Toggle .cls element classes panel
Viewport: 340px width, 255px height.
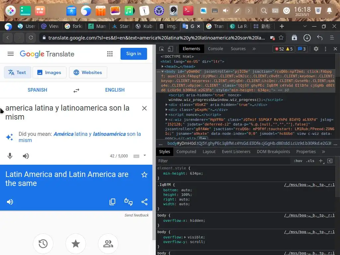coord(310,161)
